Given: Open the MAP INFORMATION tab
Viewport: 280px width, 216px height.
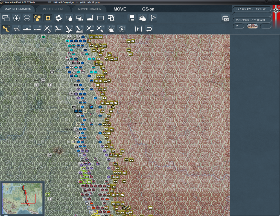Looking at the screenshot, I should 18,9.
